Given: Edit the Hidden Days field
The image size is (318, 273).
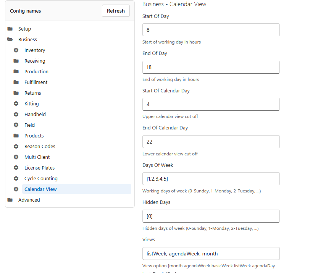Looking at the screenshot, I should pos(211,216).
